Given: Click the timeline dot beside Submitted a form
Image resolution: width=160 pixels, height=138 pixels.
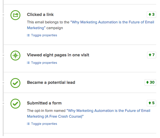Looking at the screenshot, I should tap(3, 103).
